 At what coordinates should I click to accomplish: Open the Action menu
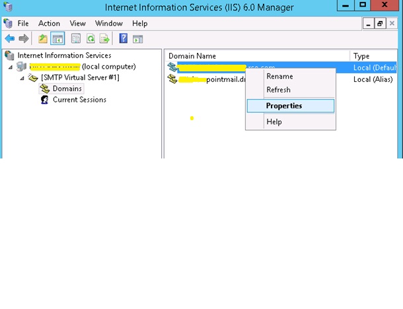pos(49,23)
